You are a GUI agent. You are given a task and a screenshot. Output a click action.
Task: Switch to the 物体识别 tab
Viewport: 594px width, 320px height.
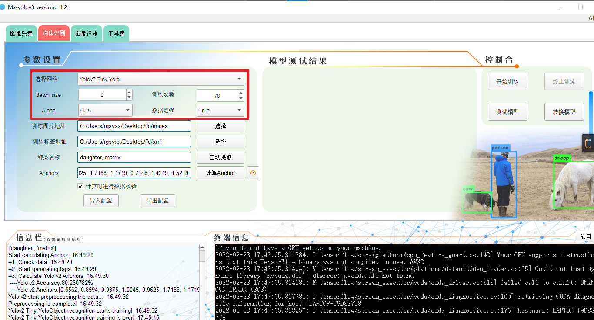pyautogui.click(x=54, y=33)
